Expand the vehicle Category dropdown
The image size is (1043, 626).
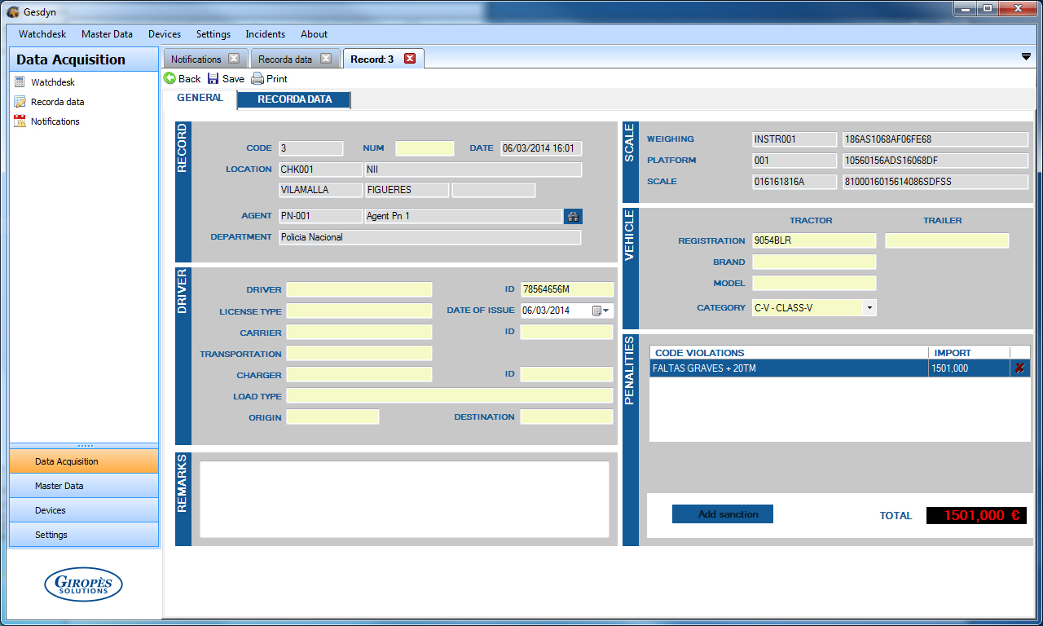pos(869,308)
